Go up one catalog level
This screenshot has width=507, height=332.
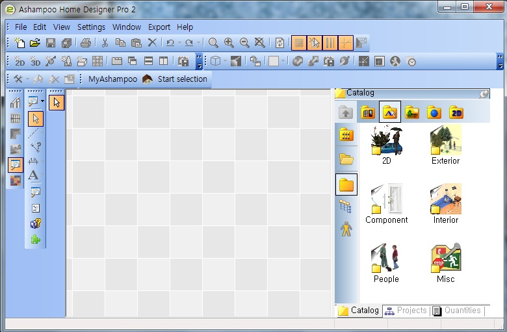tap(346, 112)
